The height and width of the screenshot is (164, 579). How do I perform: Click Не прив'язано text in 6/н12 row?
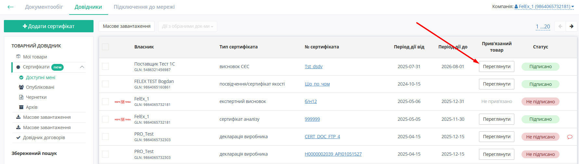pyautogui.click(x=497, y=101)
